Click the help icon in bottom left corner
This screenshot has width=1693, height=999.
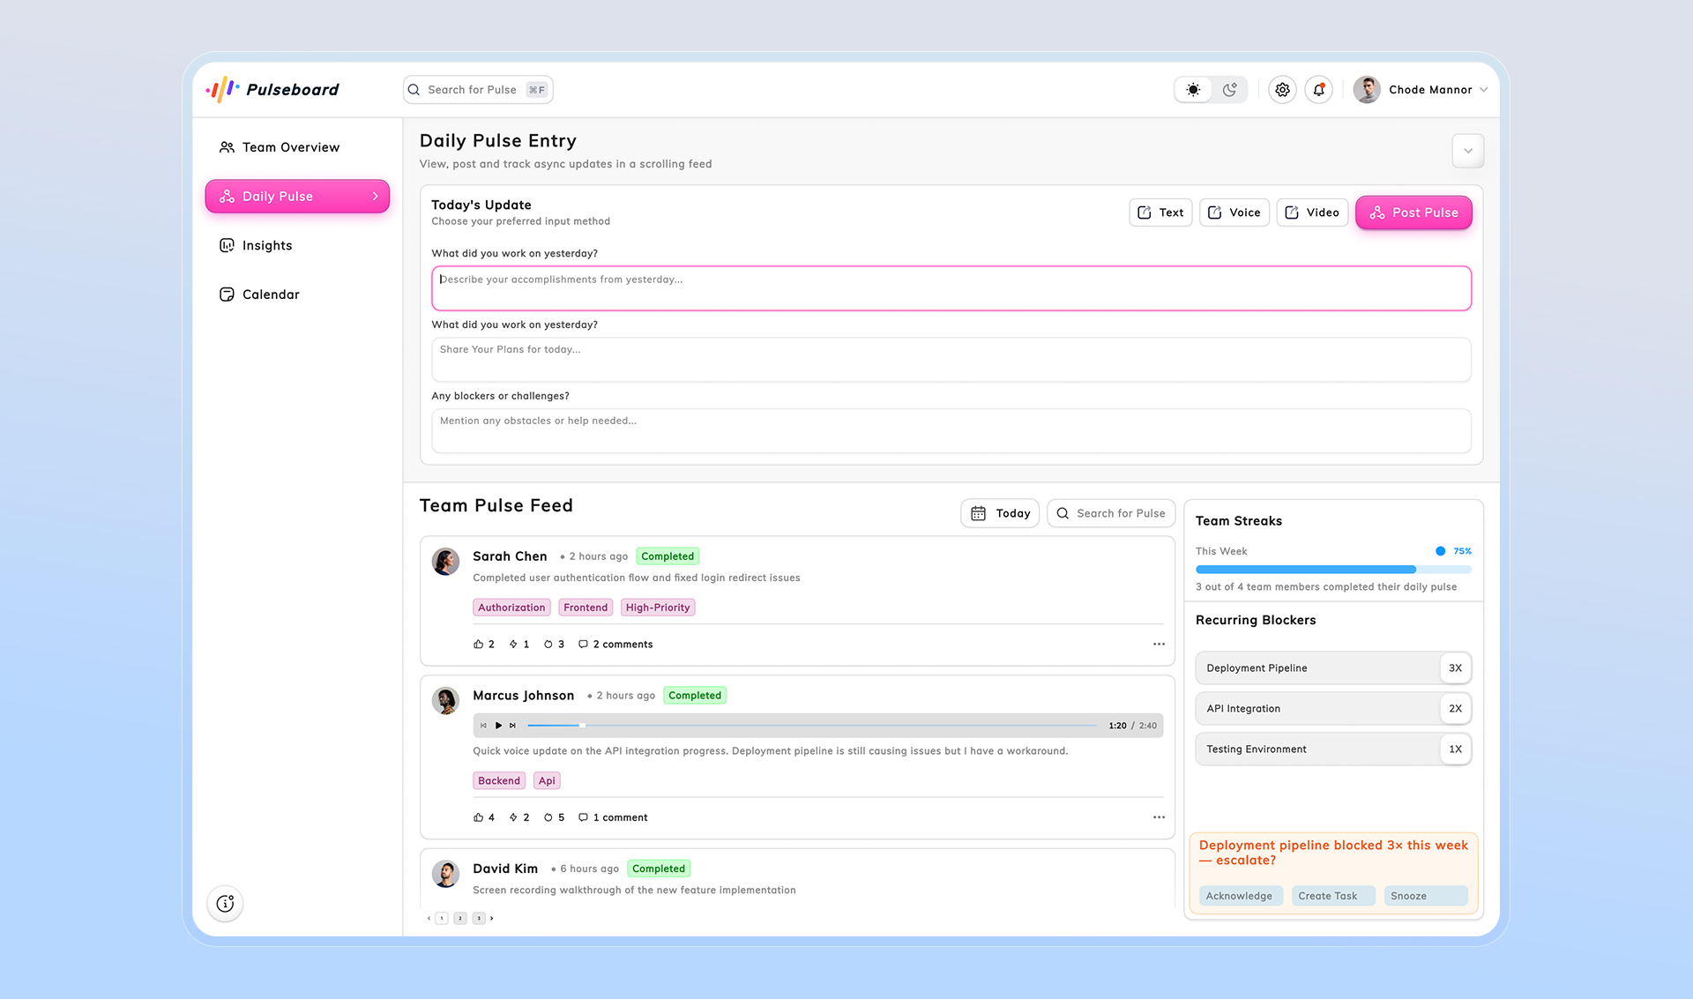(225, 903)
